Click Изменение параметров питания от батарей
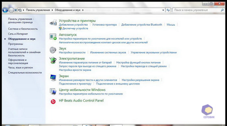Viewport: 227px width, 126px height. click(85, 62)
